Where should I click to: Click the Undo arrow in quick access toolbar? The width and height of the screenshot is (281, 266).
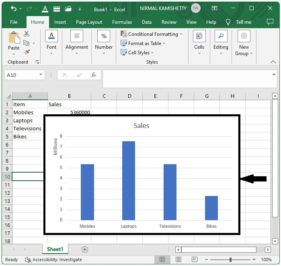point(14,8)
